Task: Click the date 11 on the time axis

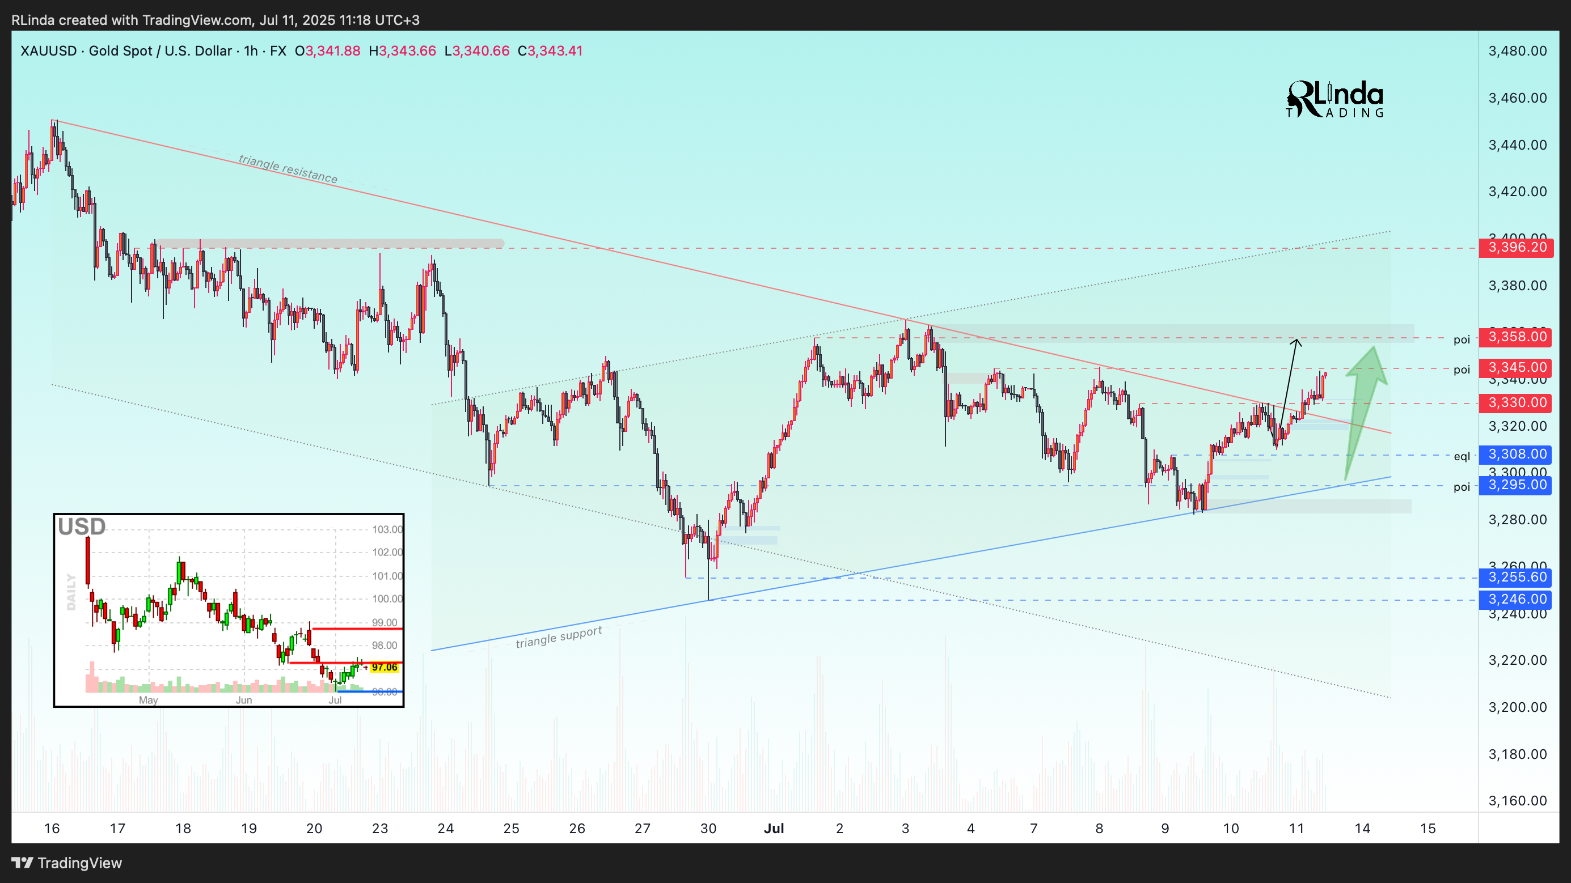Action: 1297,829
